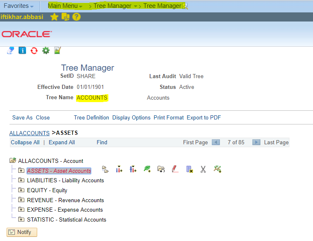Select REVENUE - Revenue Accounts node
313x241 pixels.
[x=65, y=200]
